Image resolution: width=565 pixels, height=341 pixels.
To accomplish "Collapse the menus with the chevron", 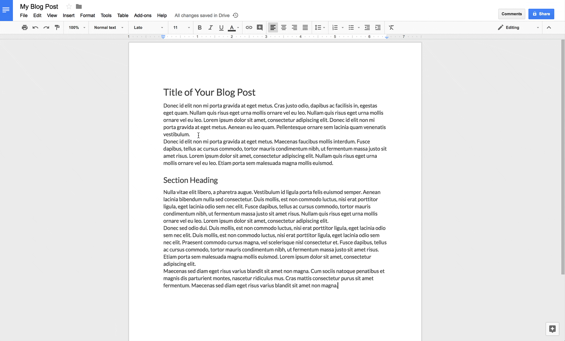I will (x=549, y=28).
